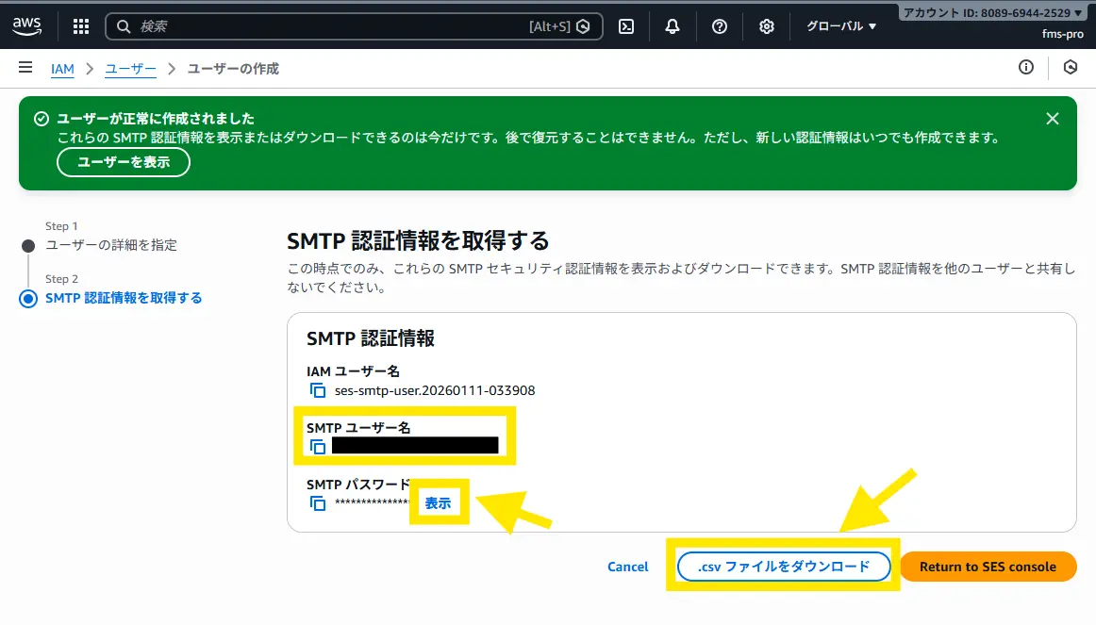Copy the SMTP user name

318,447
